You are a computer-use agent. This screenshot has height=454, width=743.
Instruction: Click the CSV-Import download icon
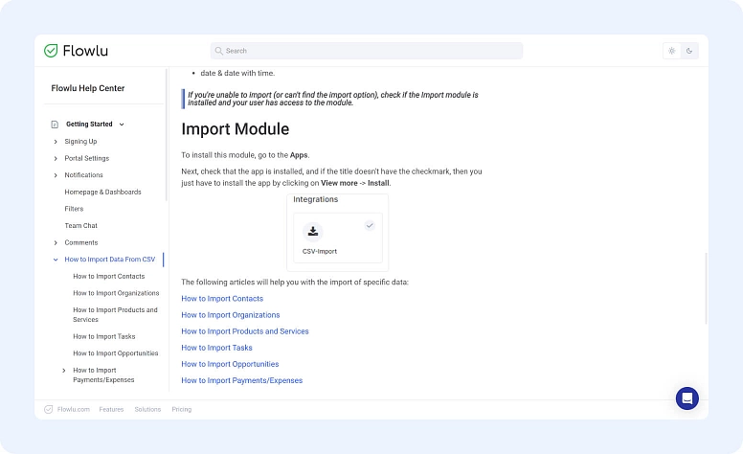pyautogui.click(x=313, y=232)
